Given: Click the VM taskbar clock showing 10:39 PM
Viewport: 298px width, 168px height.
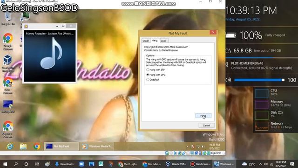Looking at the screenshot, I should tap(215, 147).
